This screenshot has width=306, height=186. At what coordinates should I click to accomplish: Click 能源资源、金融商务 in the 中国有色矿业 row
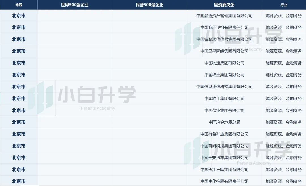[x=284, y=134]
